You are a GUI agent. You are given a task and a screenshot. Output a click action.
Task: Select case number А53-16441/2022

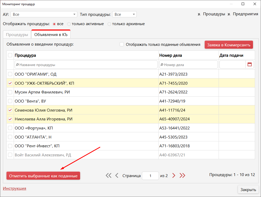tap(174, 128)
